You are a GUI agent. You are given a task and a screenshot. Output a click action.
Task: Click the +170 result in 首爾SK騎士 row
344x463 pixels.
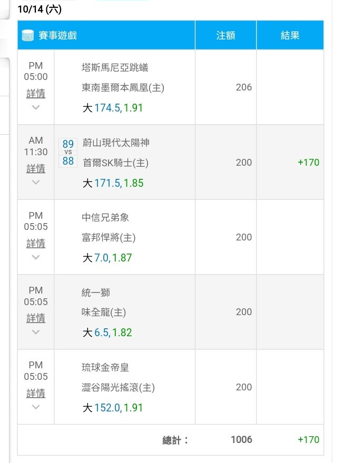(x=309, y=162)
